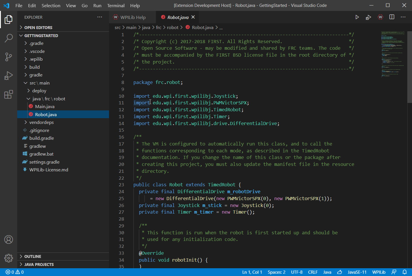Change line endings via CRLF entry
412x276 pixels.
[313, 272]
